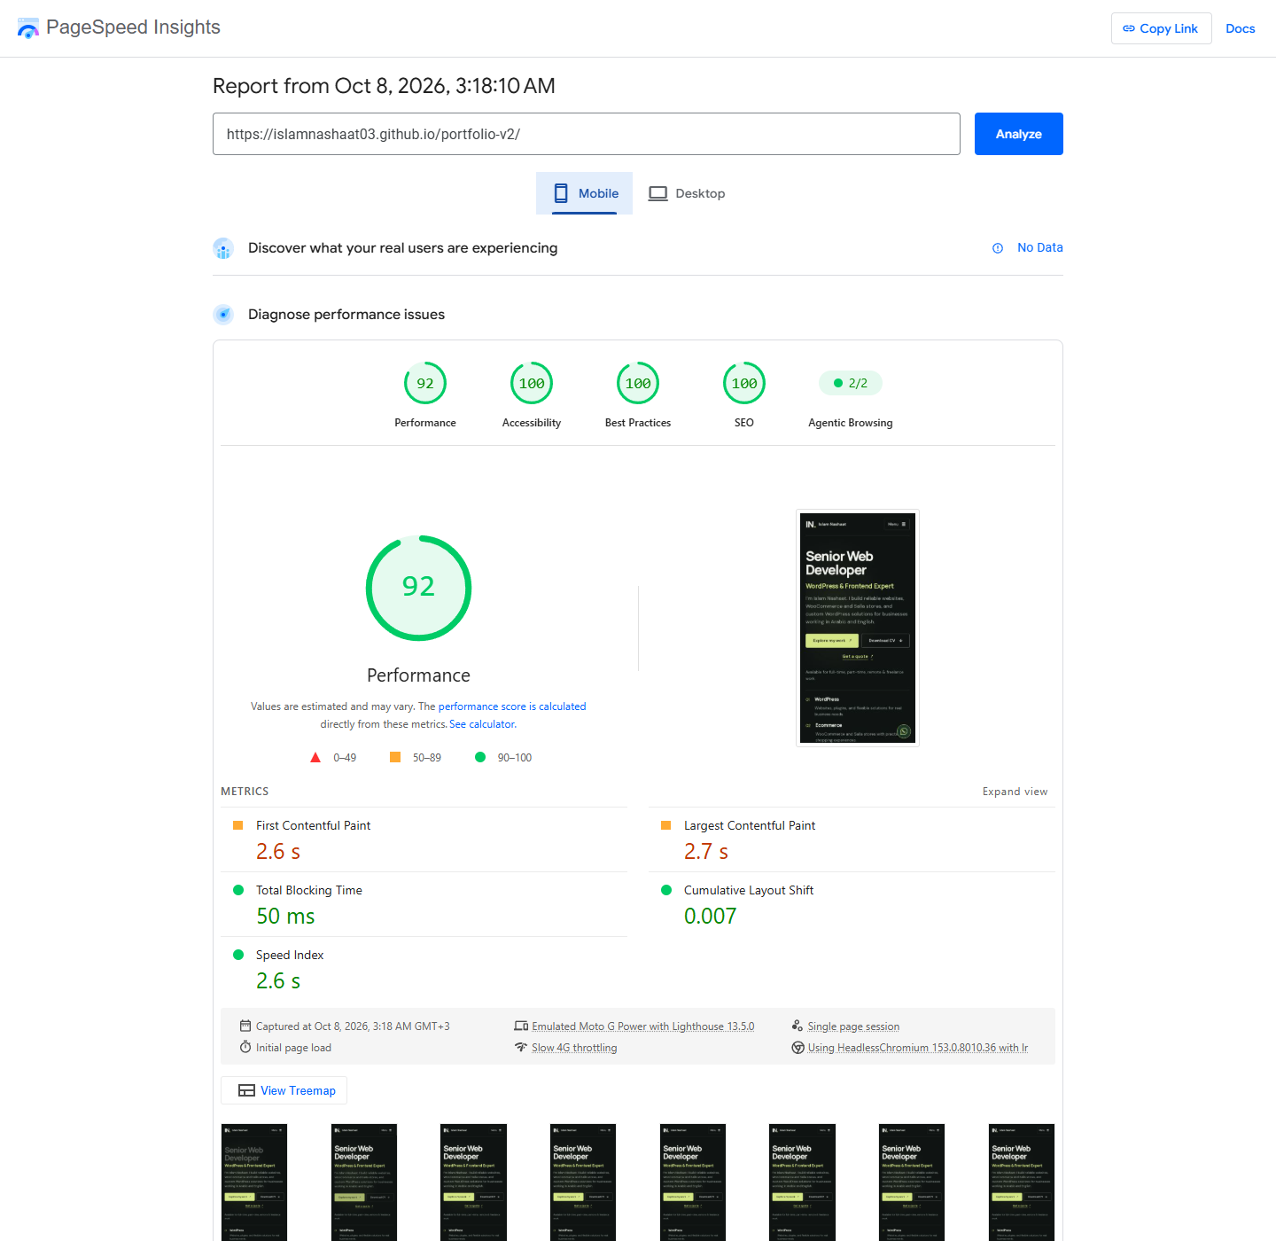1276x1241 pixels.
Task: Click the Chromium icon beside Using HeadlessChromium
Action: pos(797,1047)
